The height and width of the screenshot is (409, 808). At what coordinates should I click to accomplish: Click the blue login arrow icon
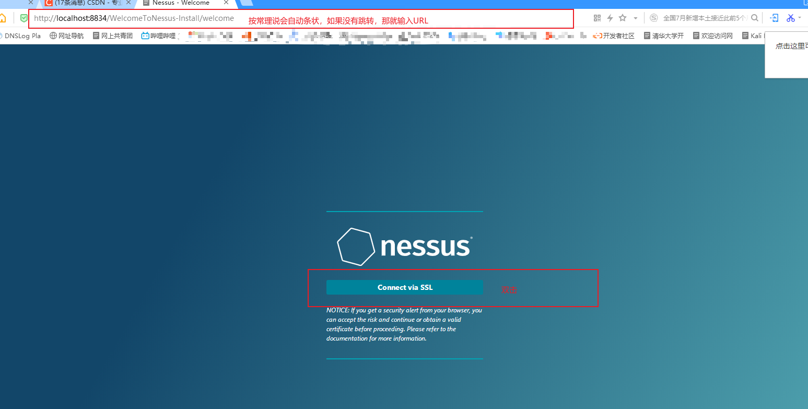(775, 18)
